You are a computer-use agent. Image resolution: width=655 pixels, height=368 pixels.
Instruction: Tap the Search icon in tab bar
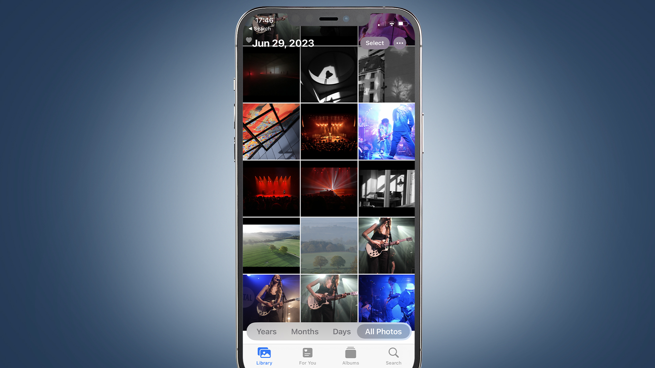[394, 354]
